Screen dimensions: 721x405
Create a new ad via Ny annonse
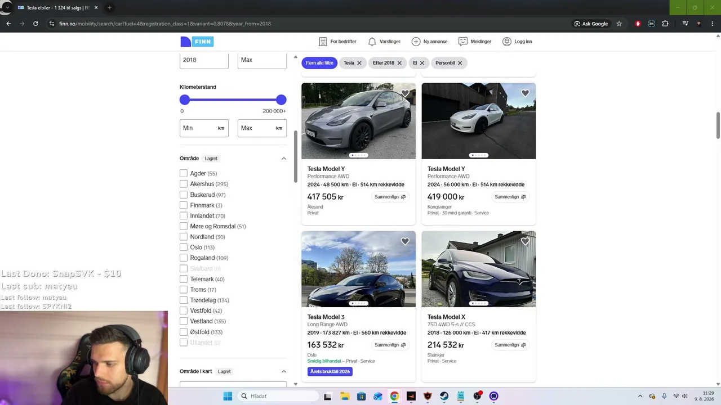(x=429, y=42)
